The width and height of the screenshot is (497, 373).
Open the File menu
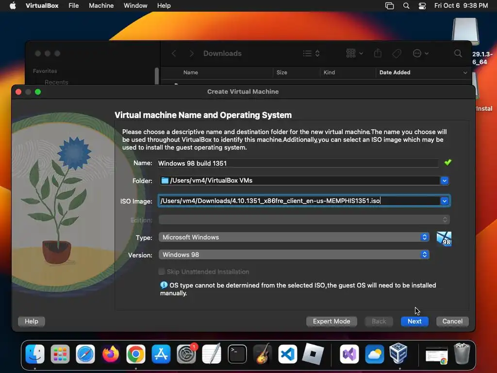click(74, 6)
